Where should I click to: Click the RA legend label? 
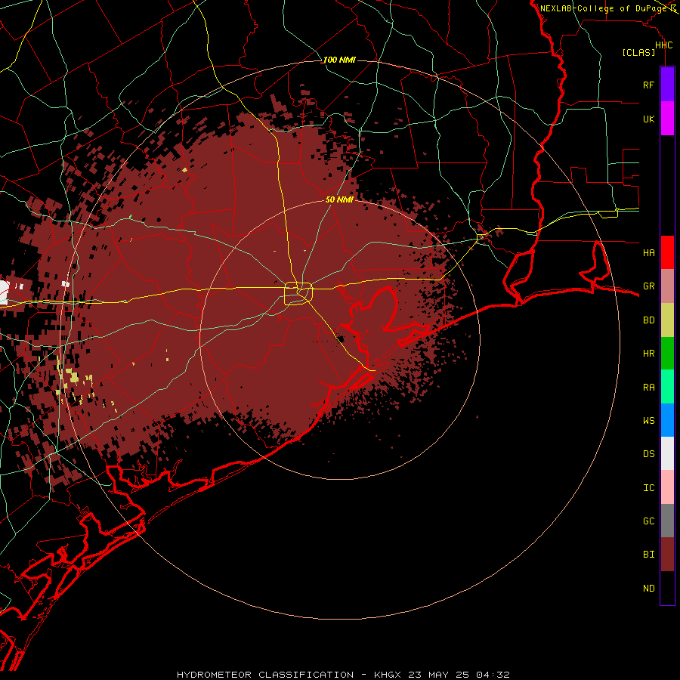[x=648, y=387]
